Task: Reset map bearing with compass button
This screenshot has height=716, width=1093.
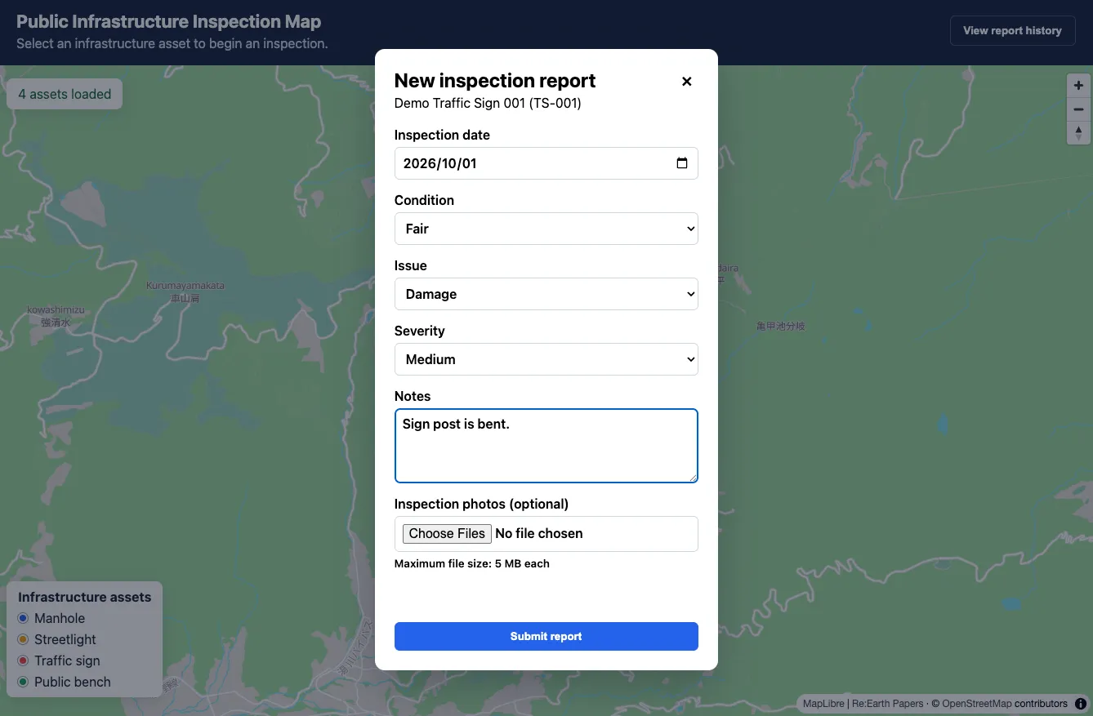Action: [1078, 132]
